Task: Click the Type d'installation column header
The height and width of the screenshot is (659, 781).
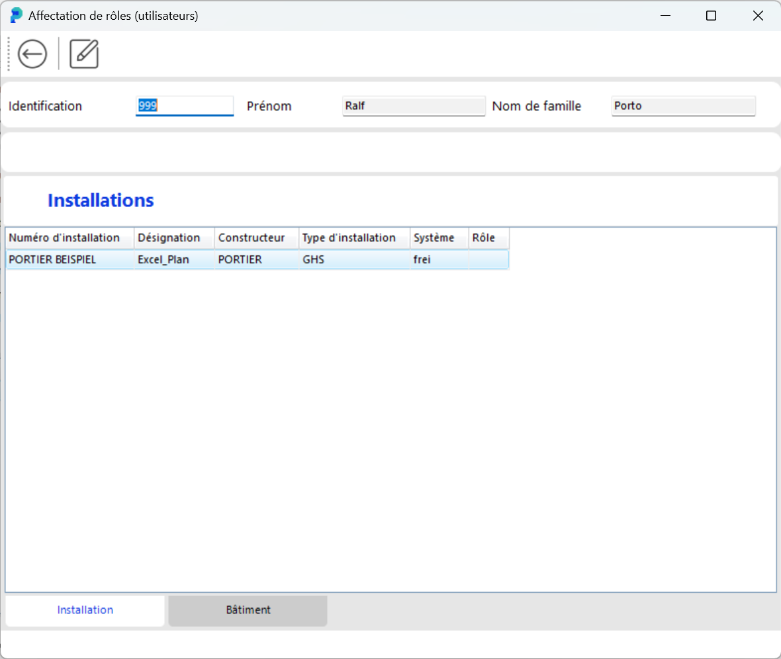Action: pyautogui.click(x=353, y=238)
